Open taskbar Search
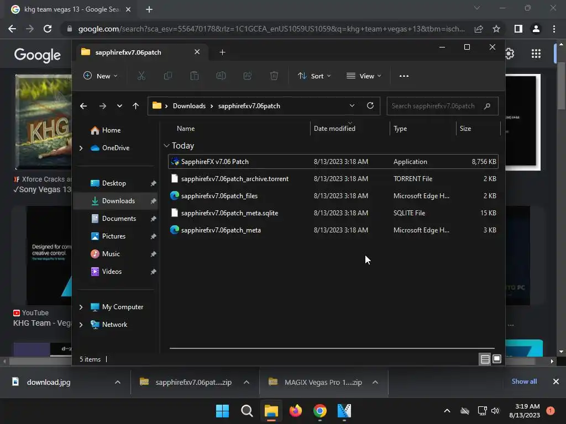This screenshot has height=424, width=566. tap(247, 411)
